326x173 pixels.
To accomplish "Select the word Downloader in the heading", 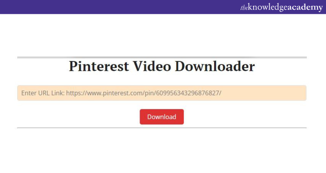I will pyautogui.click(x=215, y=66).
